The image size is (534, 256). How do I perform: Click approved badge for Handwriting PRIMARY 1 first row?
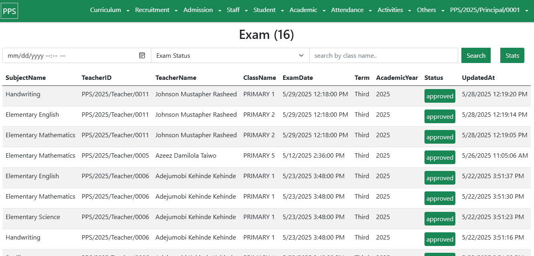tap(440, 96)
